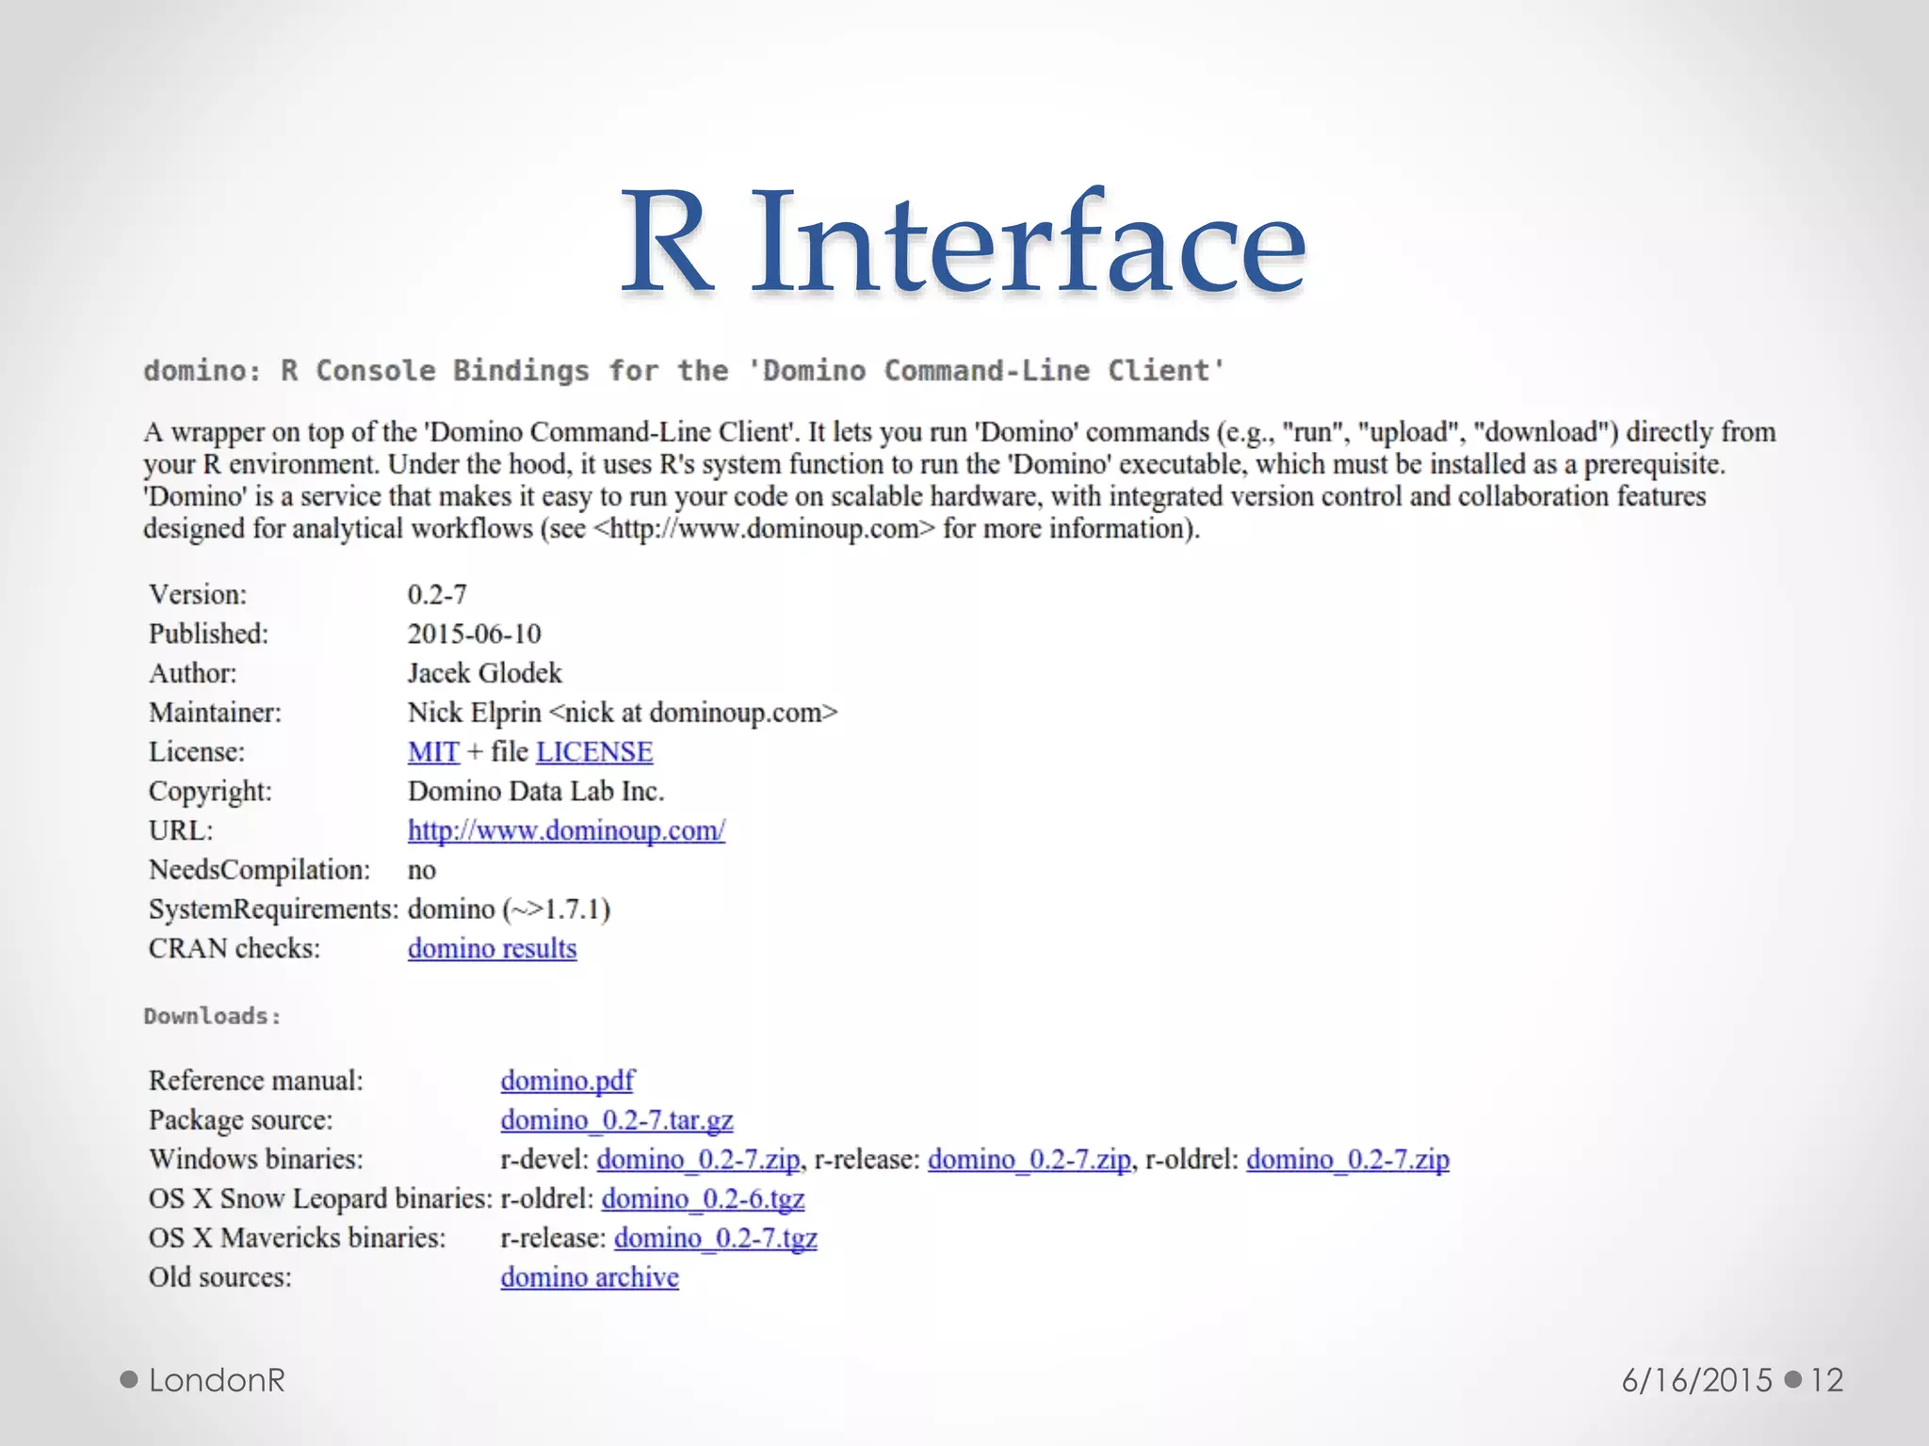Click the Package source: label

[x=241, y=1120]
